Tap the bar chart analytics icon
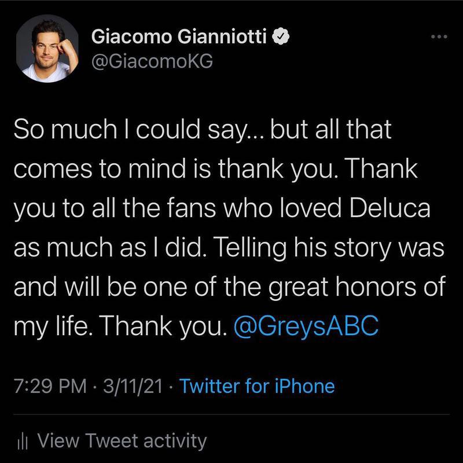 click(23, 442)
